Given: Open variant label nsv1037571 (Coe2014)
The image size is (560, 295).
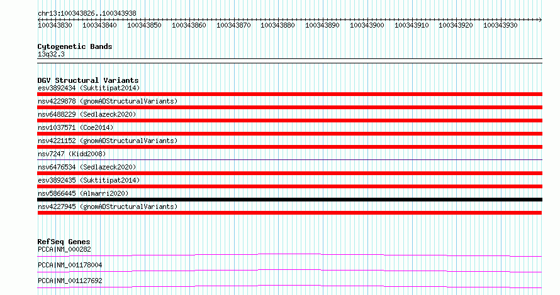Looking at the screenshot, I should click(x=76, y=127).
